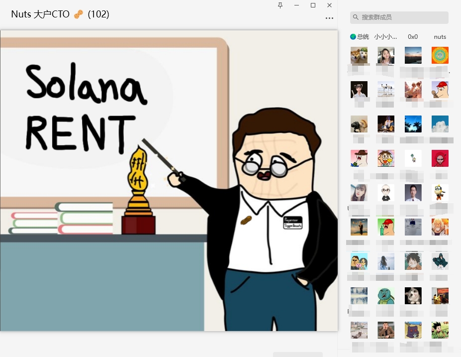Select the gray-white cat on black avatar

click(413, 296)
